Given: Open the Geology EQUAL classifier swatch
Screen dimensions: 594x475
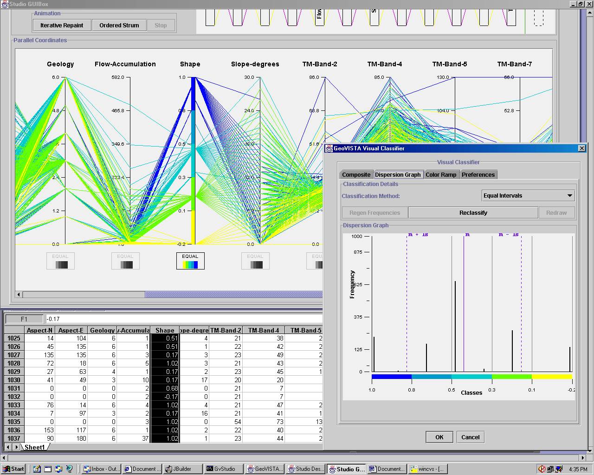Looking at the screenshot, I should [x=60, y=261].
